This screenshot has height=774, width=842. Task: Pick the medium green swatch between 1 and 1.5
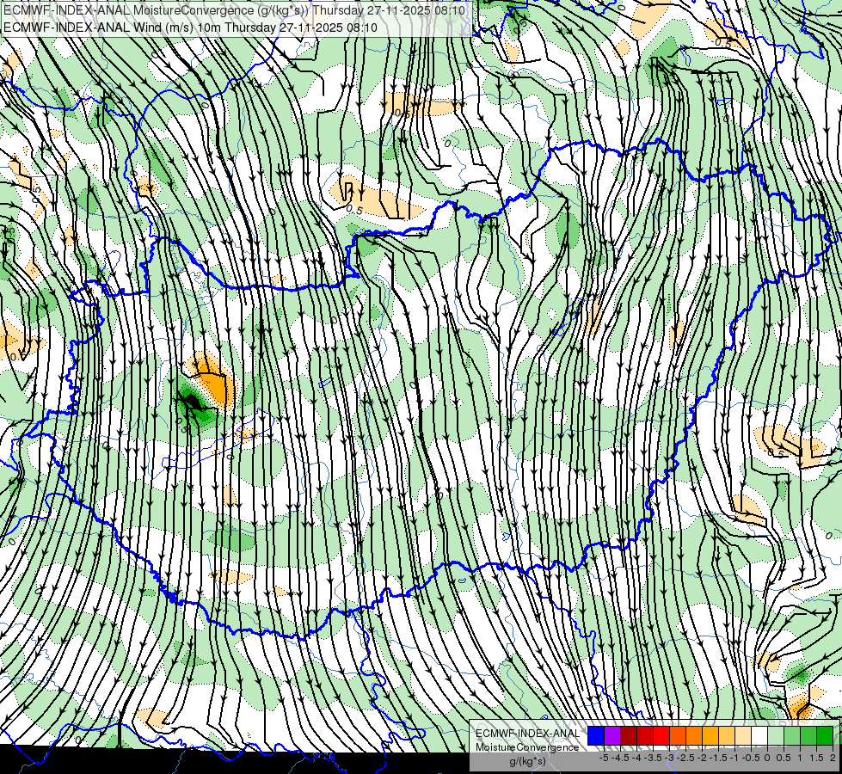[x=808, y=736]
